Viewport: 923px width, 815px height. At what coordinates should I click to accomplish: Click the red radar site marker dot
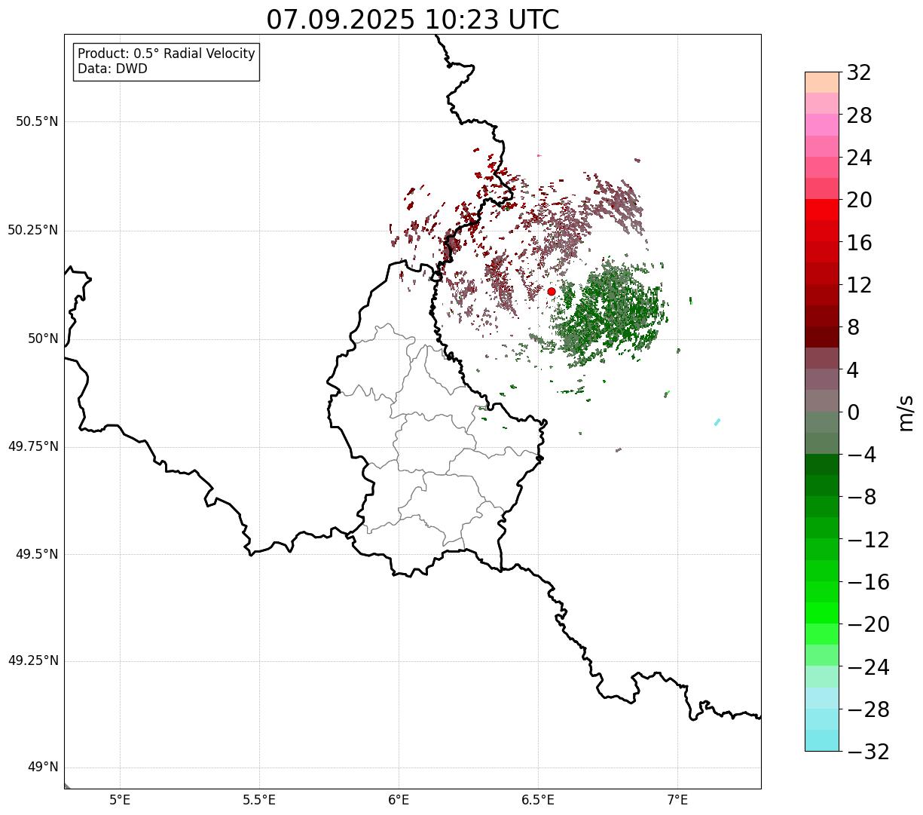552,291
